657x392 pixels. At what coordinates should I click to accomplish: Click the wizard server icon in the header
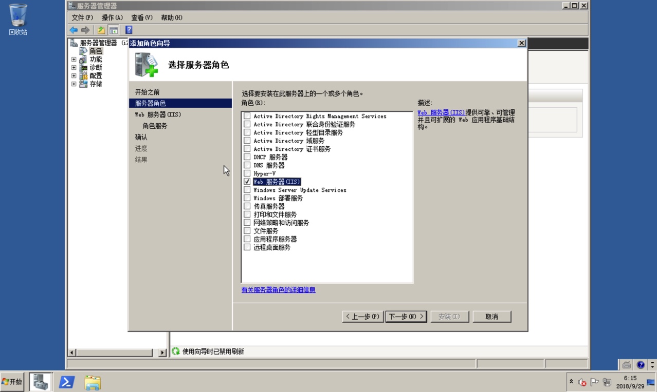(x=146, y=65)
